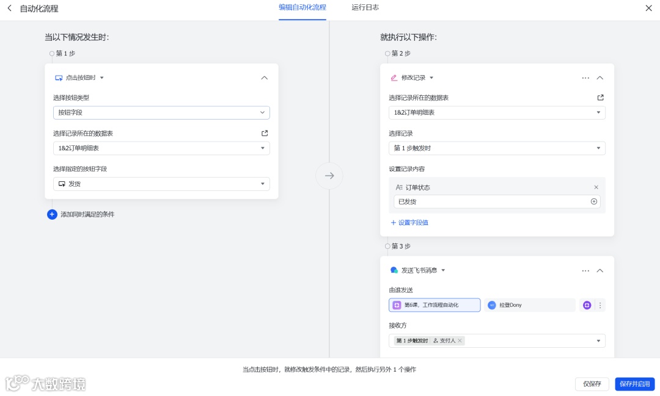This screenshot has width=660, height=396.
Task: Click 保存并启用 button
Action: click(x=634, y=384)
